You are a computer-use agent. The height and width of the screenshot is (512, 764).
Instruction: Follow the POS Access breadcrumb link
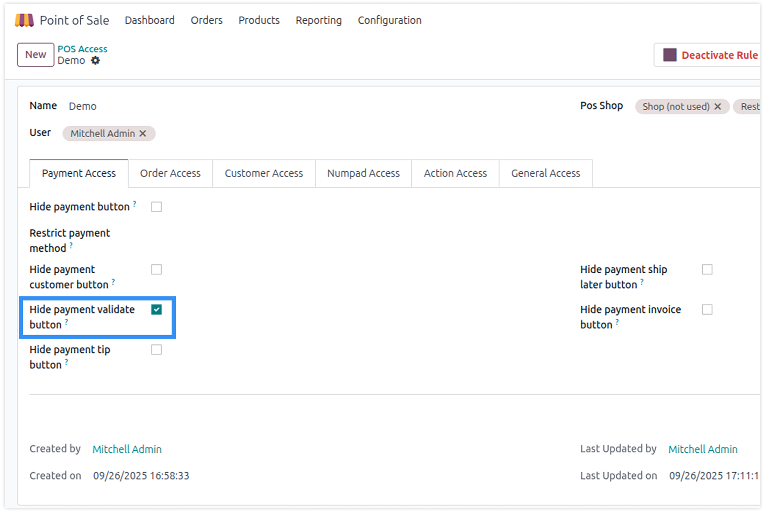click(82, 49)
